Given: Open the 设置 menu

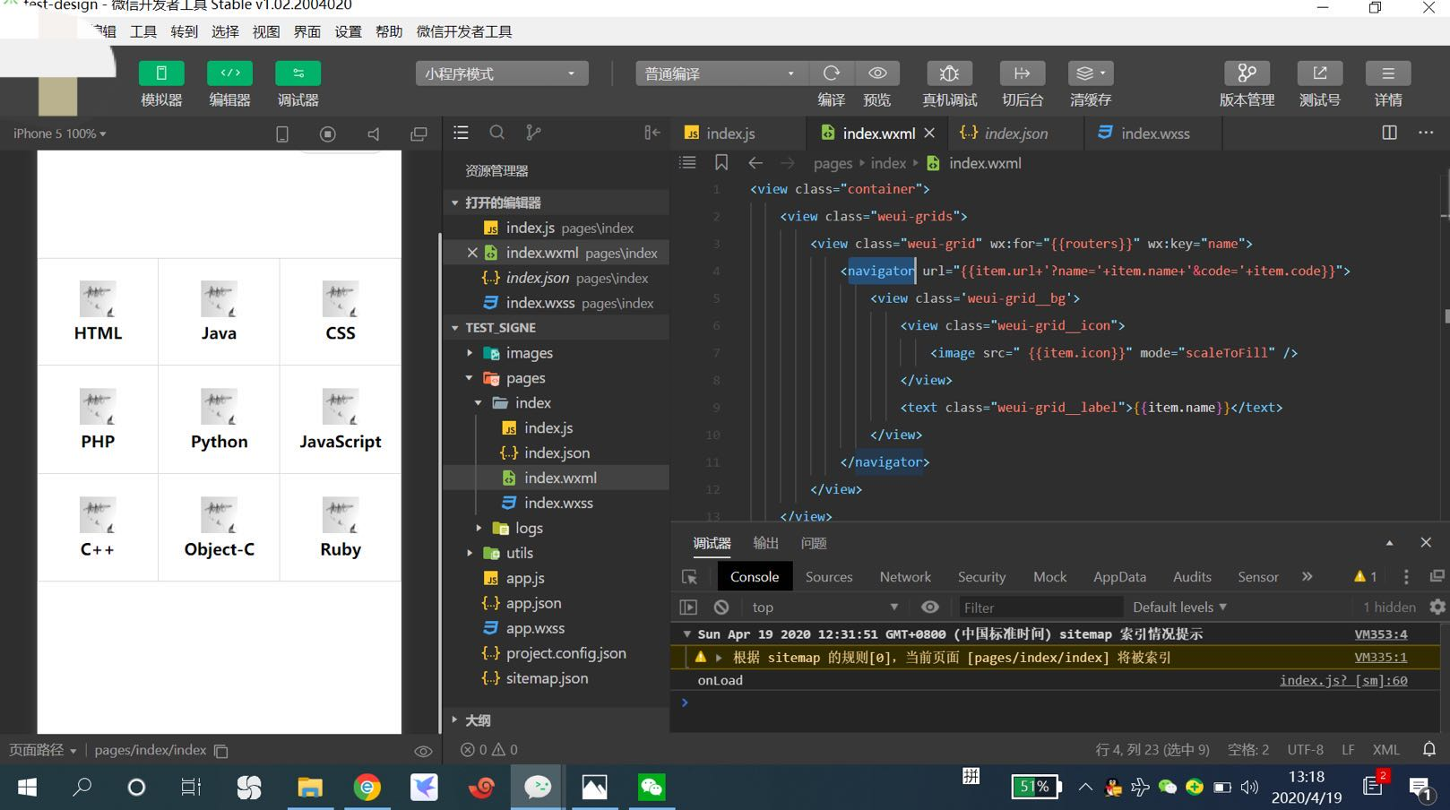Looking at the screenshot, I should (x=348, y=31).
